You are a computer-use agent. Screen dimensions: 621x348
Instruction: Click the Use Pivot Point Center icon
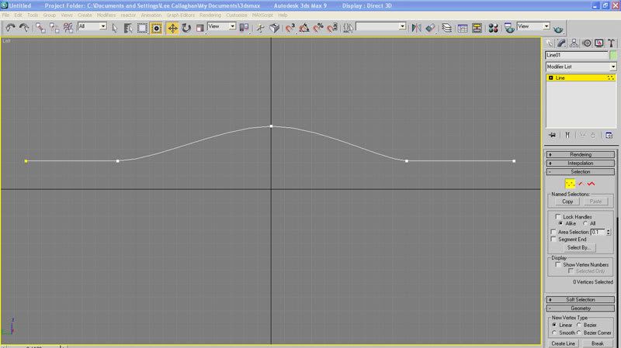point(245,28)
